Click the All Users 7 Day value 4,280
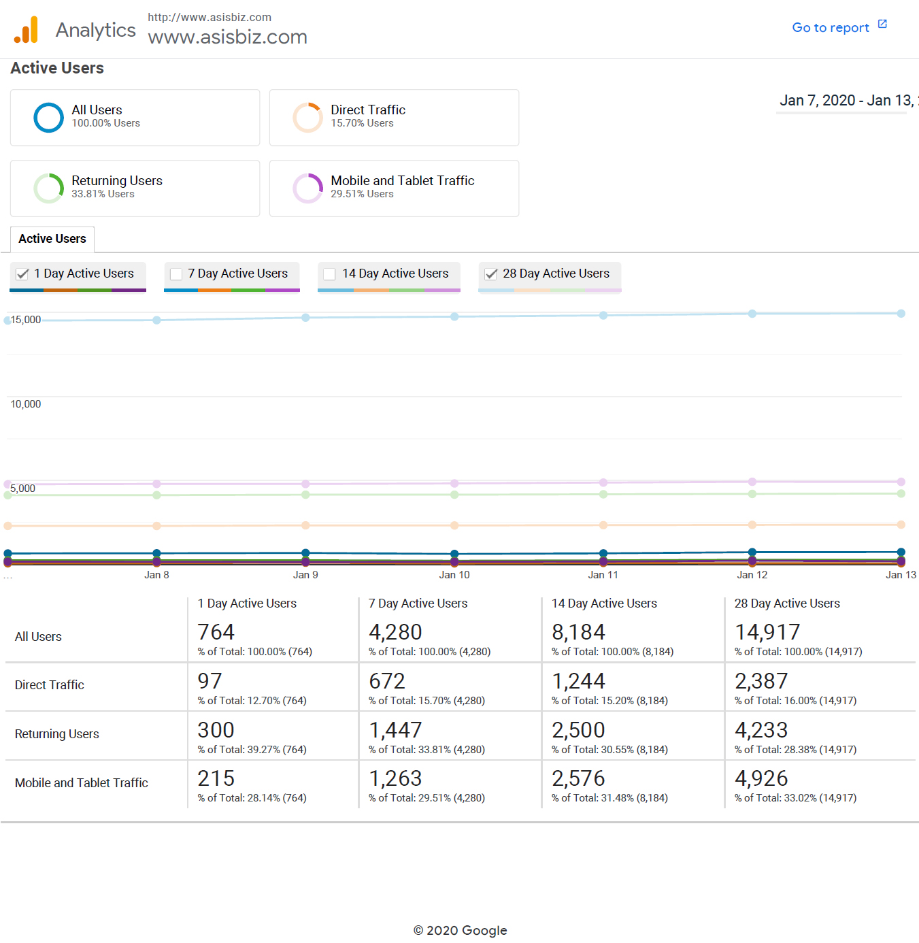This screenshot has height=943, width=919. point(395,632)
